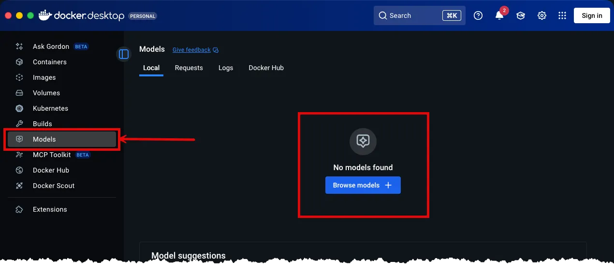Open the help question mark icon
The image size is (614, 275).
tap(478, 15)
